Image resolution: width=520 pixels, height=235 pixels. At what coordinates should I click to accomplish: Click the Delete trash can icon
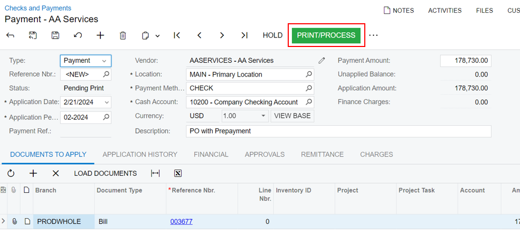pyautogui.click(x=122, y=35)
